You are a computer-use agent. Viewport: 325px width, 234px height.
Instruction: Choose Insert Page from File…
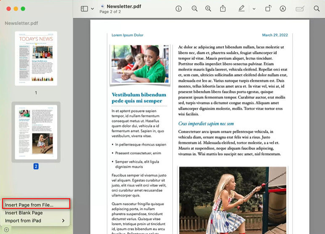click(29, 205)
